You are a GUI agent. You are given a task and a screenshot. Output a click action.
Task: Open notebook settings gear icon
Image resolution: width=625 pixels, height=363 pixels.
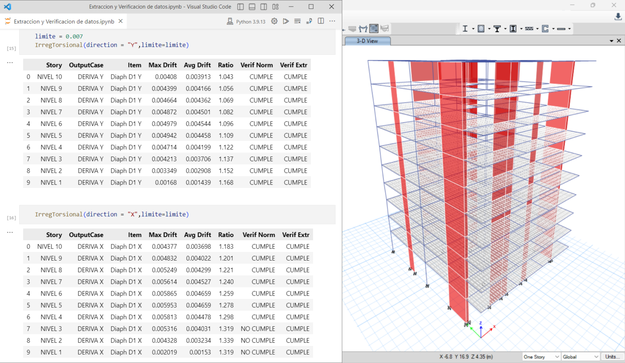274,21
